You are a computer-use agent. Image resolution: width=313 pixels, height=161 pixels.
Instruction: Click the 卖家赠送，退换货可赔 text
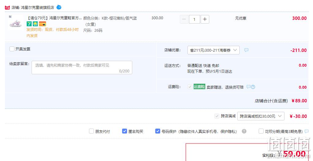click(225, 87)
